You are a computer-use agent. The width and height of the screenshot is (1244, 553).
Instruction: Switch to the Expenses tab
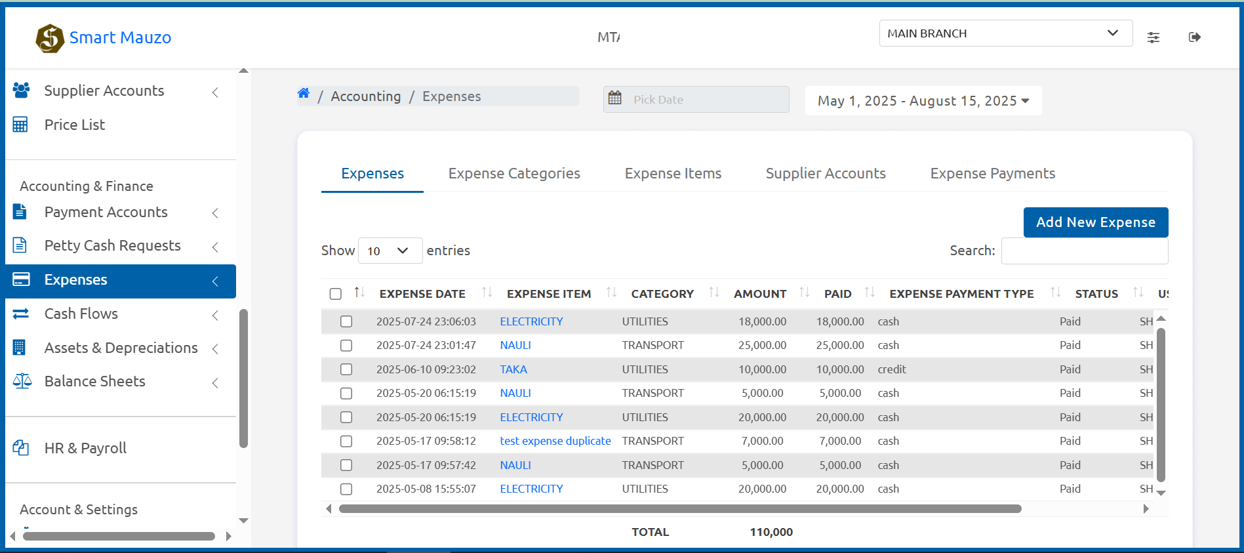(x=372, y=173)
